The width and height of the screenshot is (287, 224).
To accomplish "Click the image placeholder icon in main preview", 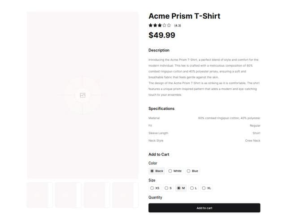I will (x=83, y=95).
